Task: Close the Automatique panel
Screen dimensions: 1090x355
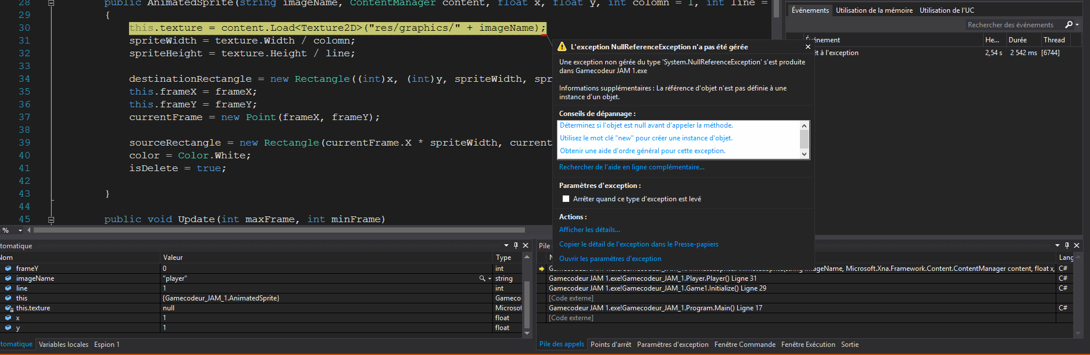Action: coord(526,245)
